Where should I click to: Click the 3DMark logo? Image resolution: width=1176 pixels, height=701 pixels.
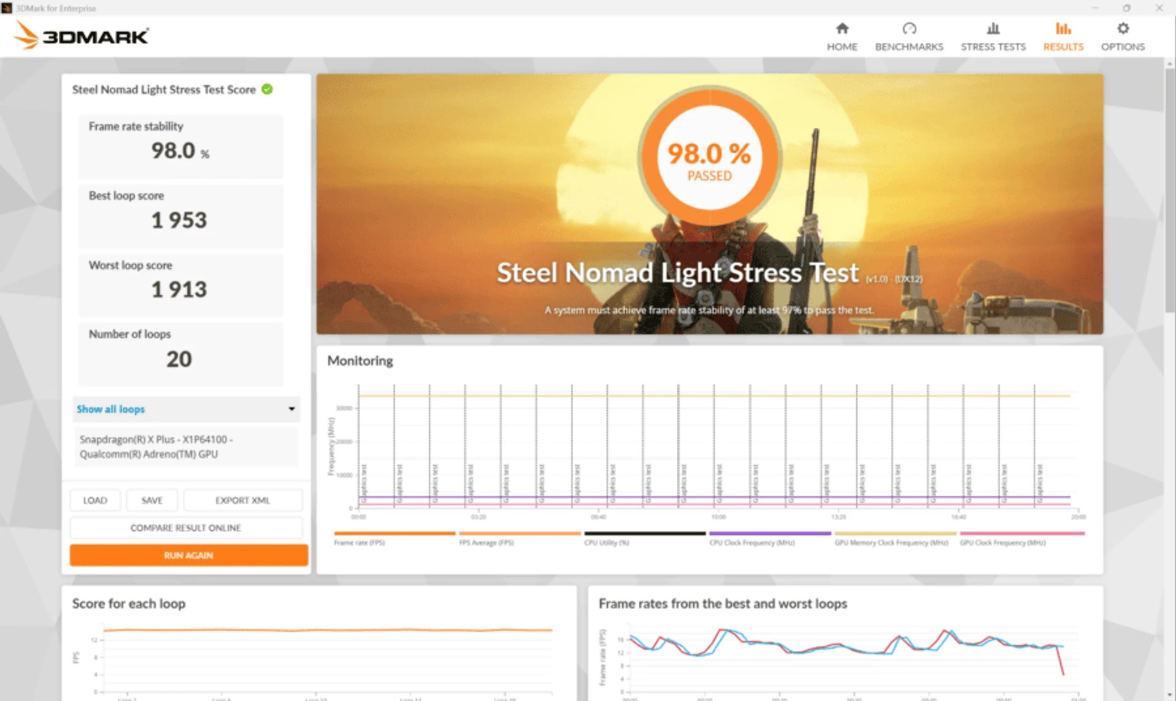pos(81,35)
